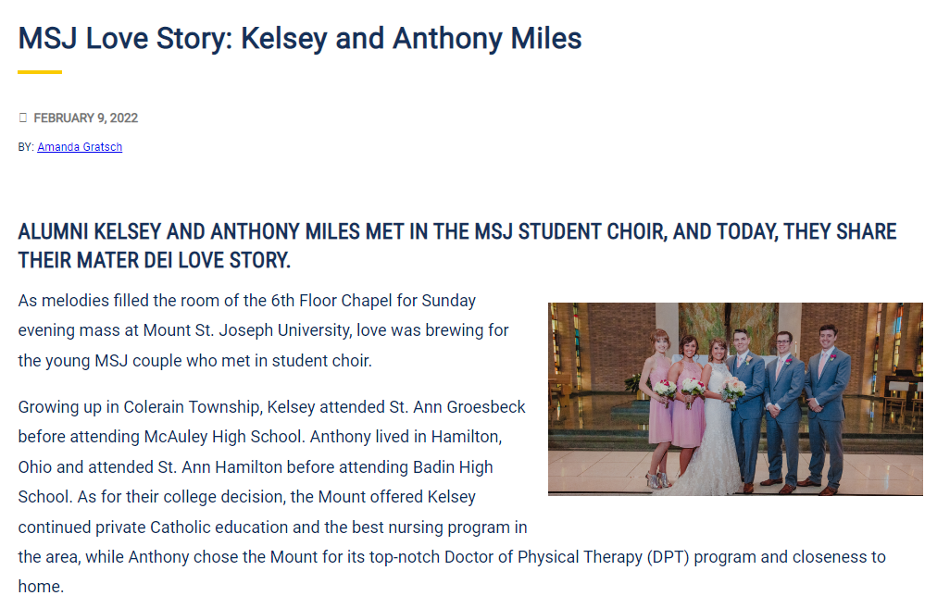Click the 'Sunday evening mass' sentence

coord(452,301)
